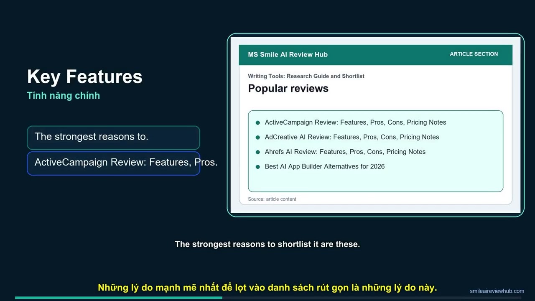This screenshot has height=301, width=535.
Task: Click "Writing Tools: Research Guide and Shortlist" text
Action: (306, 76)
